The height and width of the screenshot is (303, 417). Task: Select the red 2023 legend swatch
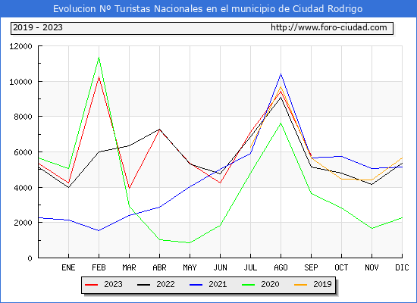click(x=91, y=285)
